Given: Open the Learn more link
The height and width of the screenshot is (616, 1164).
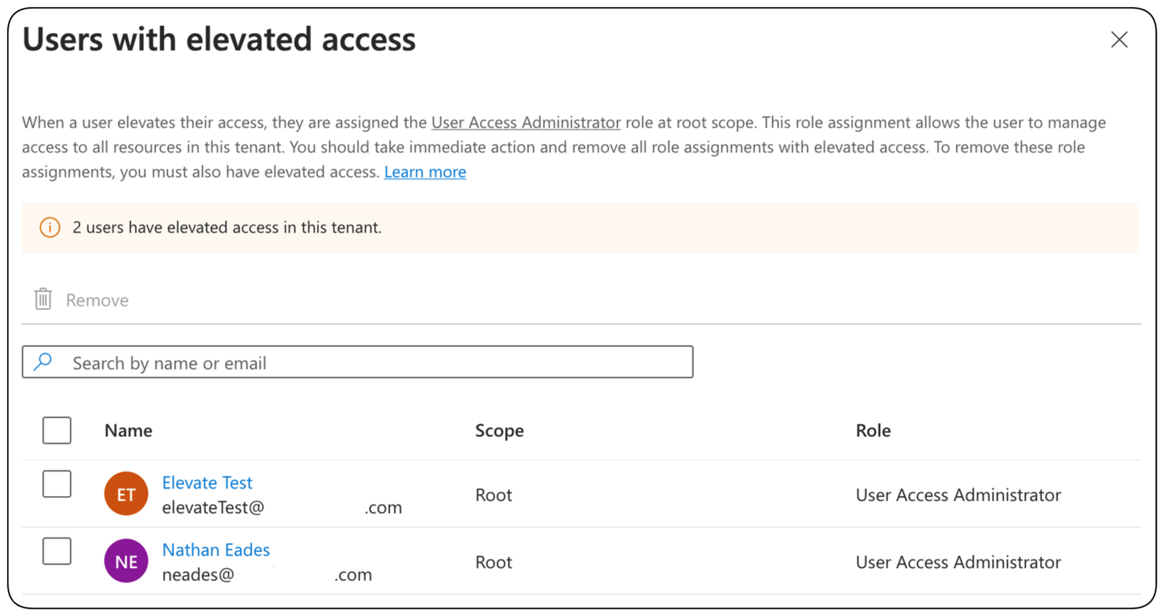Looking at the screenshot, I should [x=425, y=172].
